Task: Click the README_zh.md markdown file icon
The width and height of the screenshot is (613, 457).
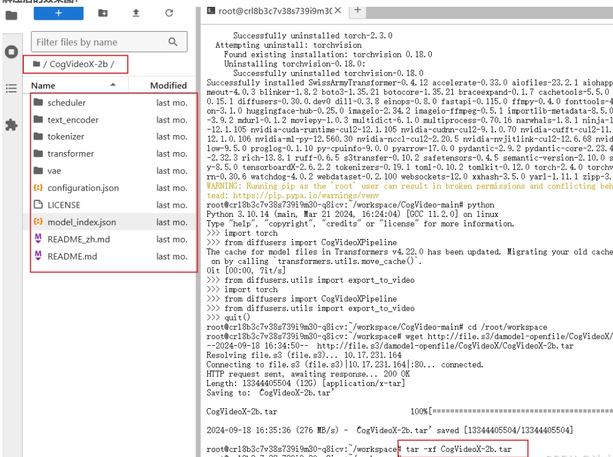Action: (38, 238)
